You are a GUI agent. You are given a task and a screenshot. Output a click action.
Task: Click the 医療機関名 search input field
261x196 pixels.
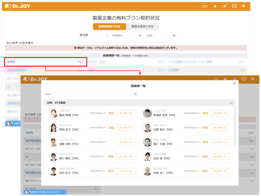[124, 36]
